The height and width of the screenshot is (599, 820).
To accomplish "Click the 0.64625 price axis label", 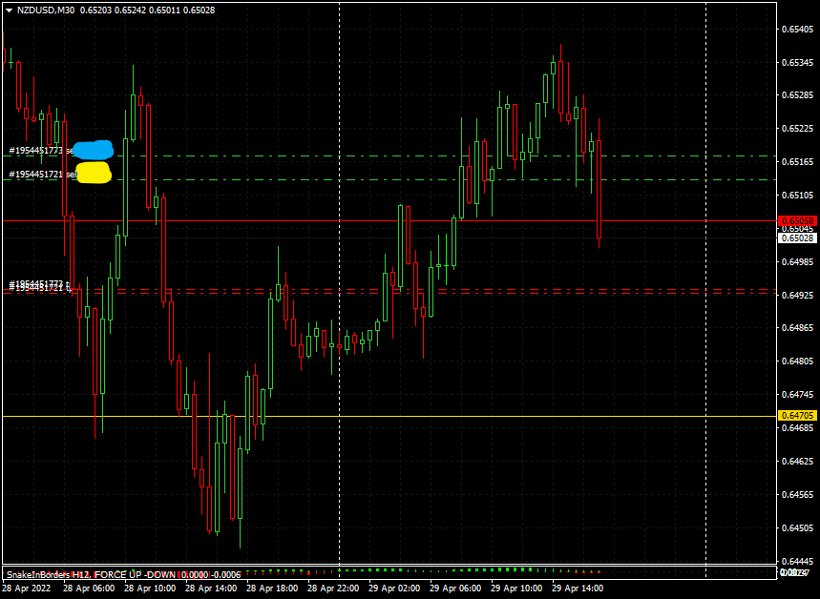I will click(x=797, y=461).
